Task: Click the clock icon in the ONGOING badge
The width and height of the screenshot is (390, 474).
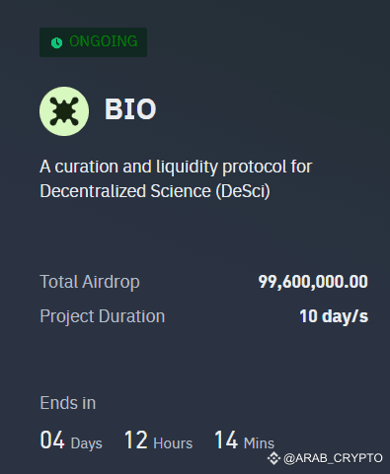Action: coord(56,42)
